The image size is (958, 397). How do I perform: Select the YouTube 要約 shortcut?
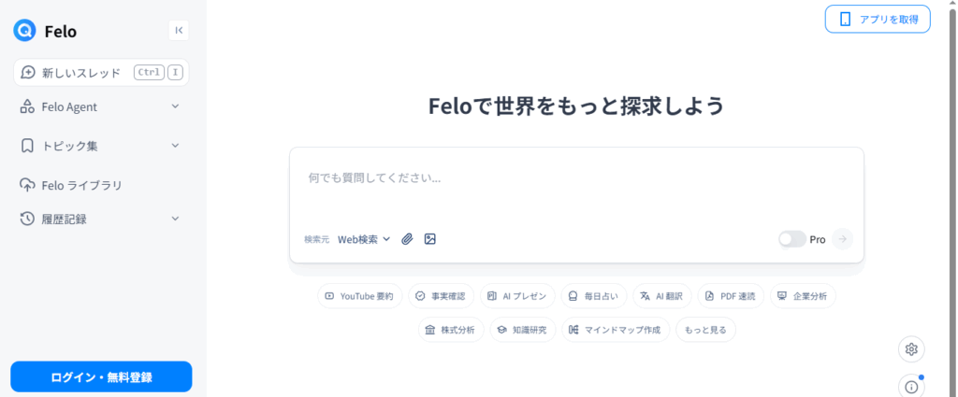359,296
